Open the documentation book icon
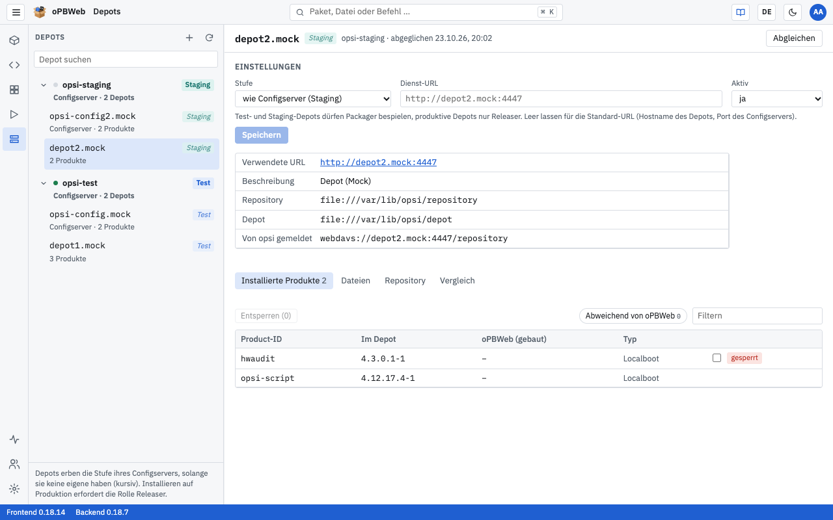This screenshot has width=833, height=520. [x=741, y=12]
